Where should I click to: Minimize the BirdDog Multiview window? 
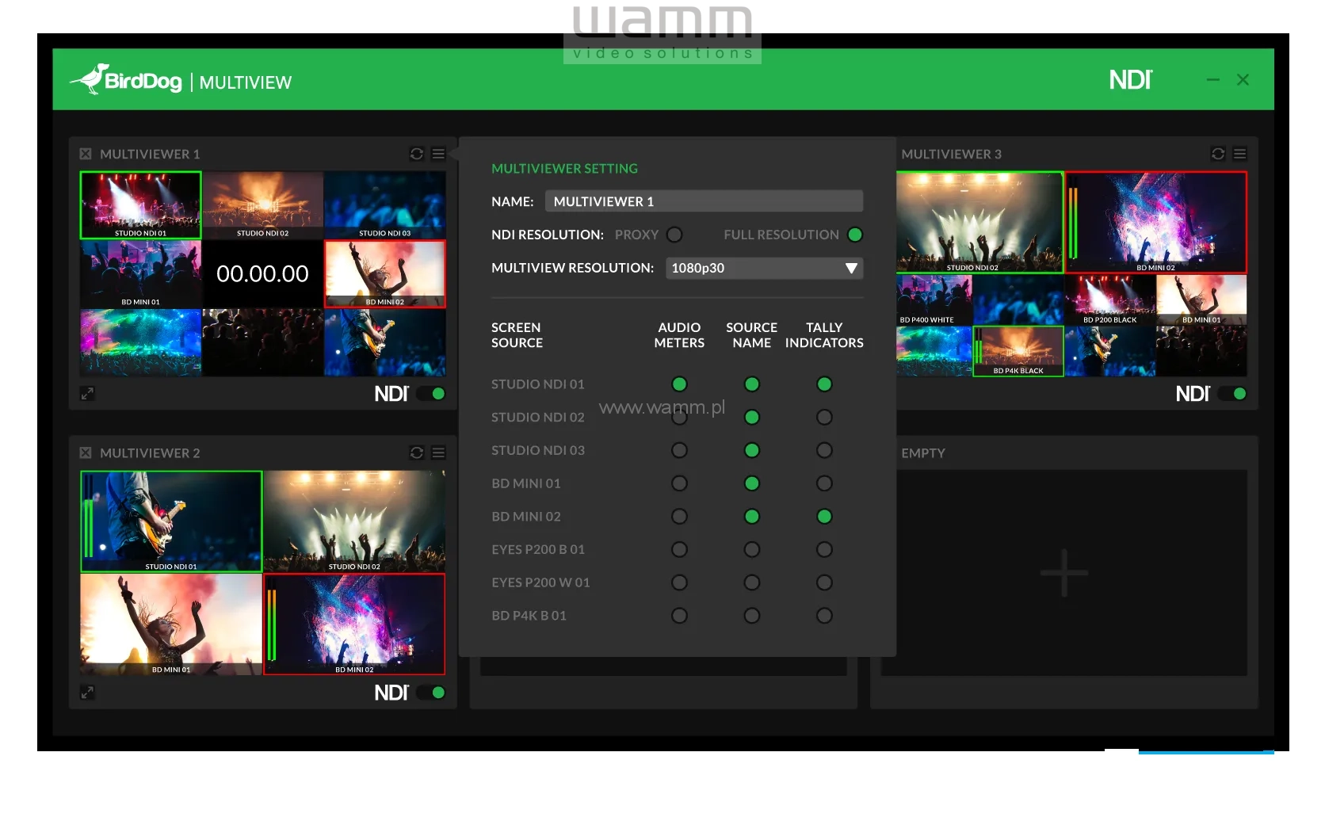(x=1213, y=80)
